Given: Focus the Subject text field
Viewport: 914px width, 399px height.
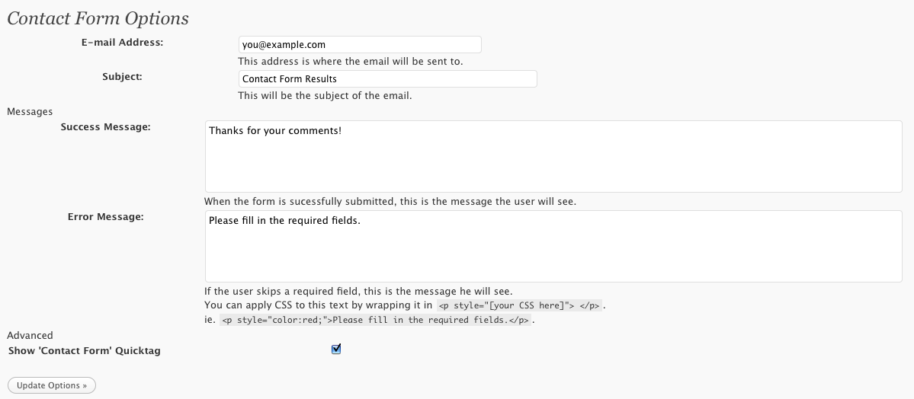Looking at the screenshot, I should tap(387, 78).
